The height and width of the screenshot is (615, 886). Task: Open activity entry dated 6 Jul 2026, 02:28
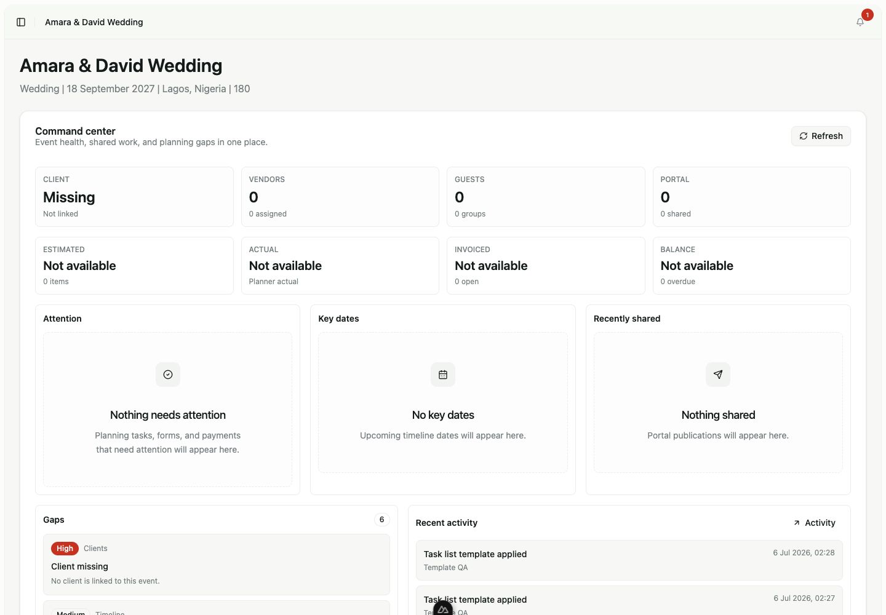tap(629, 560)
